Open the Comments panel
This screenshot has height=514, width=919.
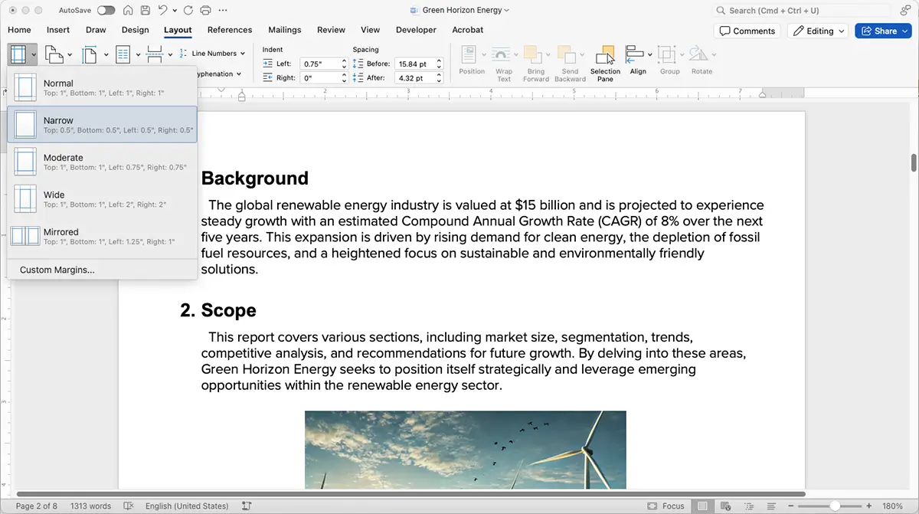[747, 30]
